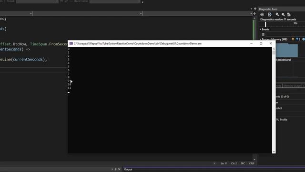
Task: Open the bottom panel window position dropdown
Action: pyautogui.click(x=112, y=169)
